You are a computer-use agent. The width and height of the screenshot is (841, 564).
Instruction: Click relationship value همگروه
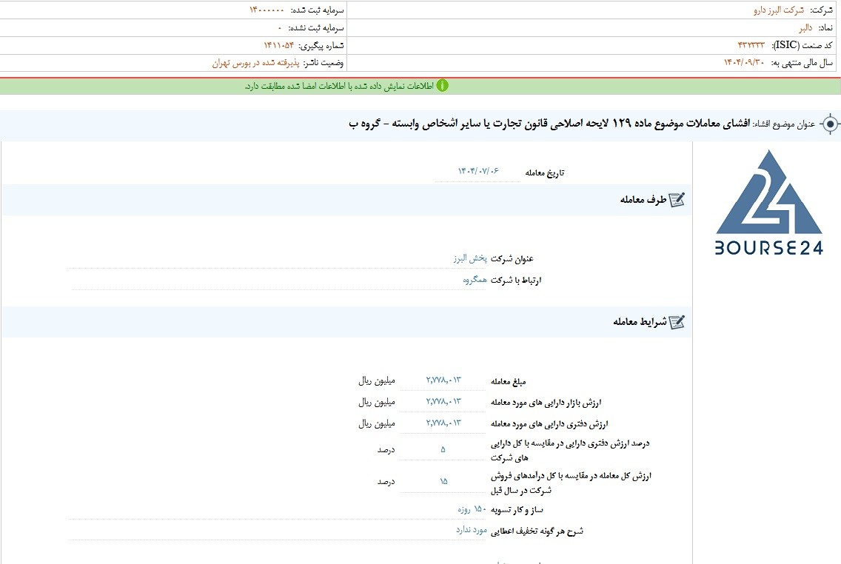coord(475,280)
